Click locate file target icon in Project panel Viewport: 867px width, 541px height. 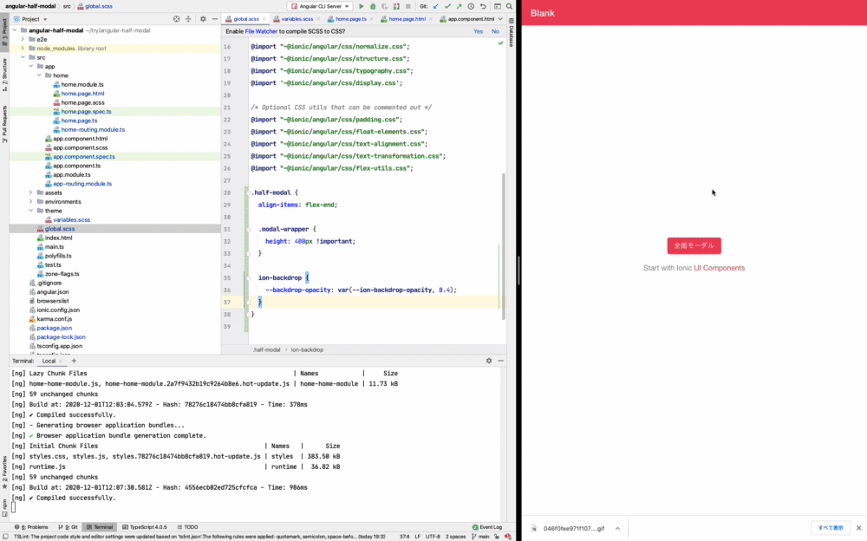[x=176, y=19]
